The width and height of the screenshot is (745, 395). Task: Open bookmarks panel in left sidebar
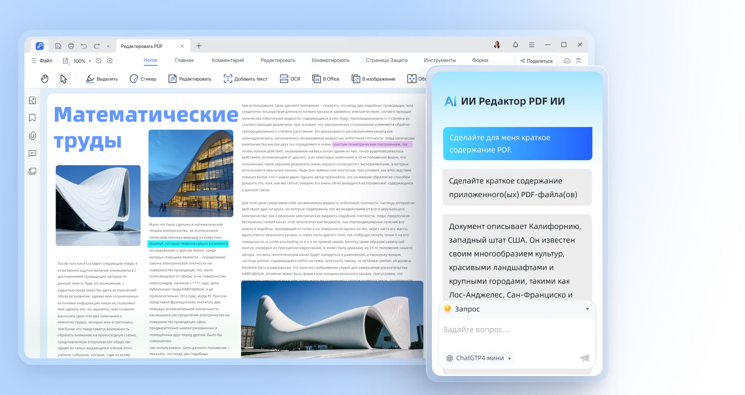tap(32, 118)
